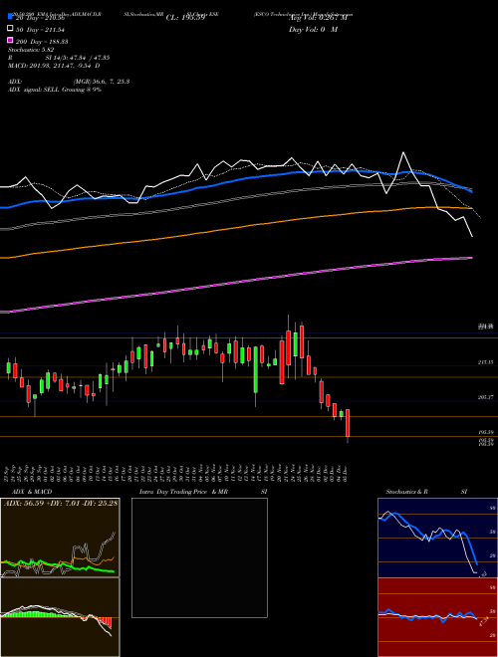Click the 'SI 14/5: 47.34 / 47.35' value
Image resolution: width=498 pixels, height=657 pixels.
point(77,58)
